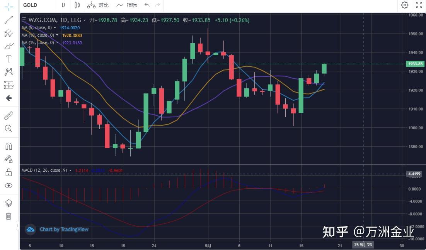Image resolution: width=426 pixels, height=250 pixels.
Task: Click the date label 25 9月 '23
Action: tap(363, 245)
